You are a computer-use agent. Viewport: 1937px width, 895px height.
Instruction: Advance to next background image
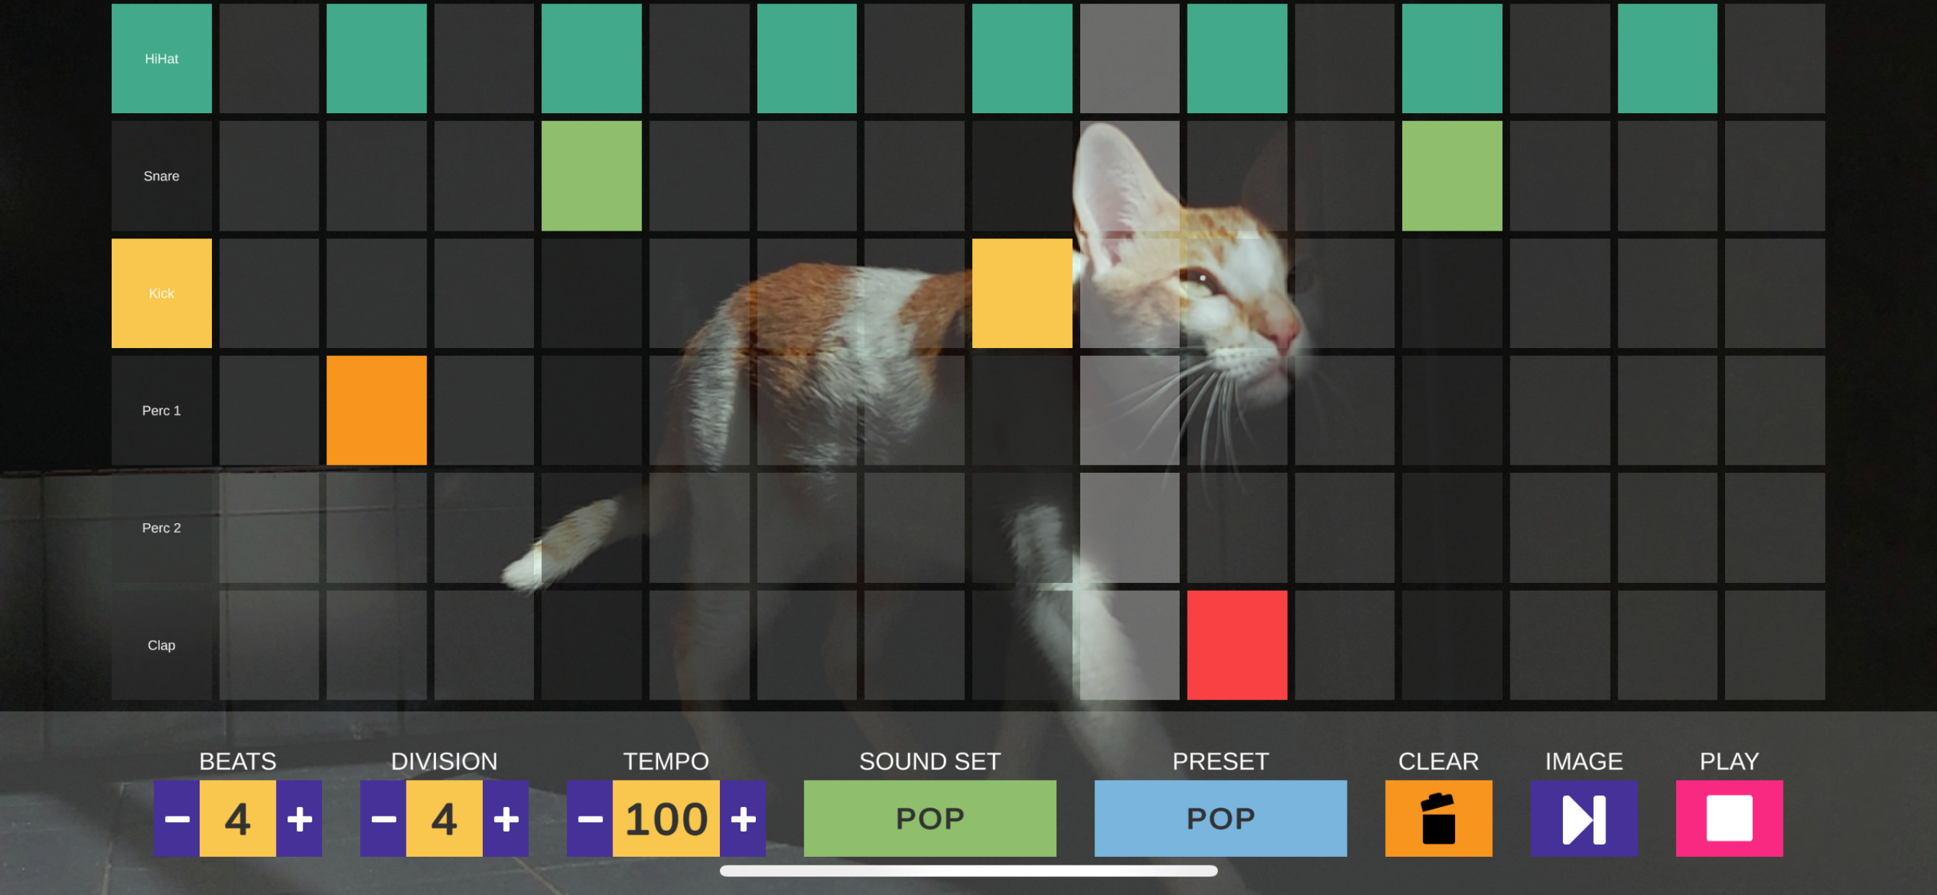tap(1584, 817)
